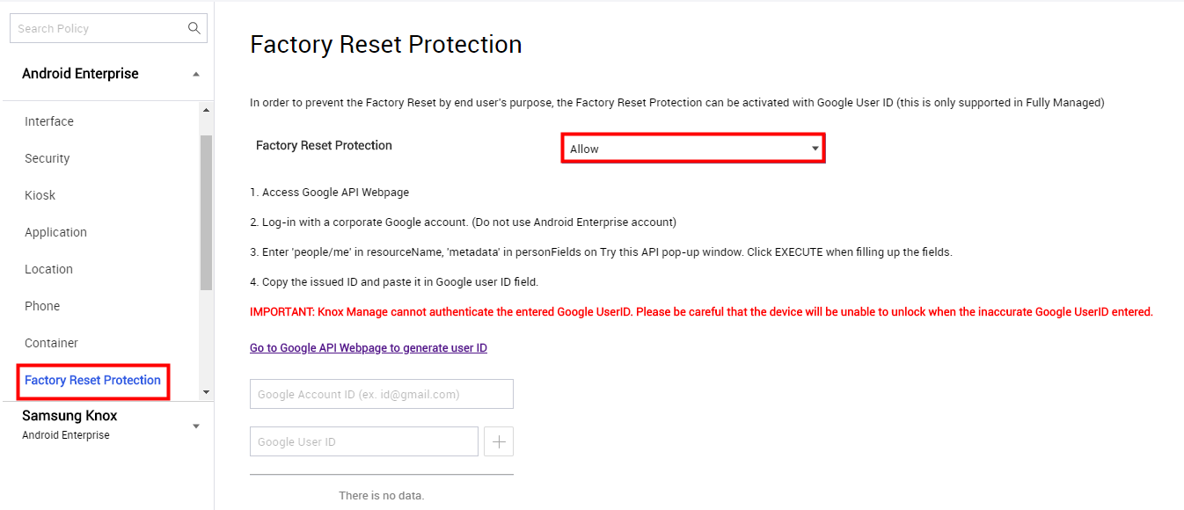Image resolution: width=1184 pixels, height=510 pixels.
Task: Click the magnifier icon in Search Policy
Action: point(194,28)
